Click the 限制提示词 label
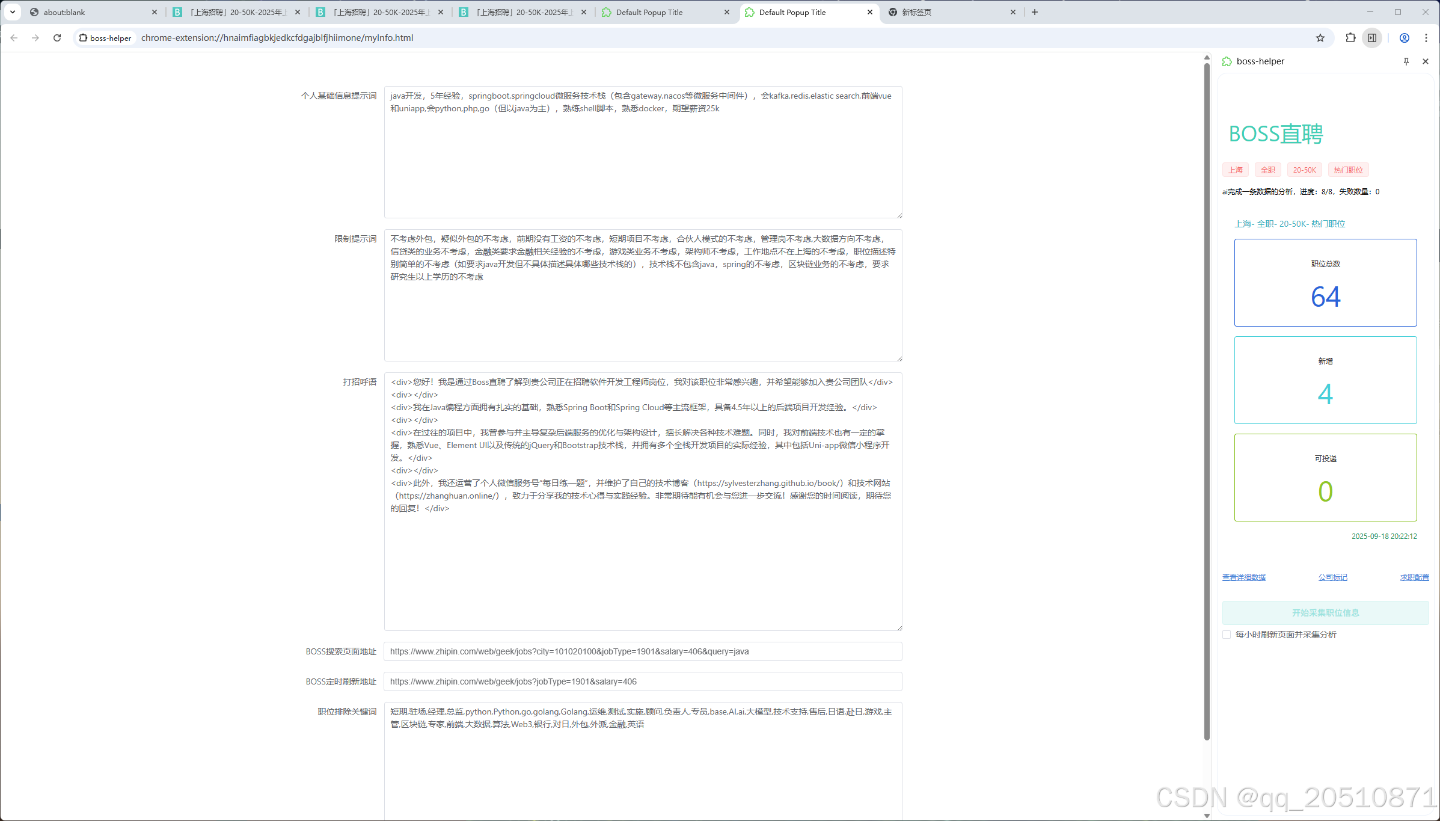1440x821 pixels. coord(355,239)
